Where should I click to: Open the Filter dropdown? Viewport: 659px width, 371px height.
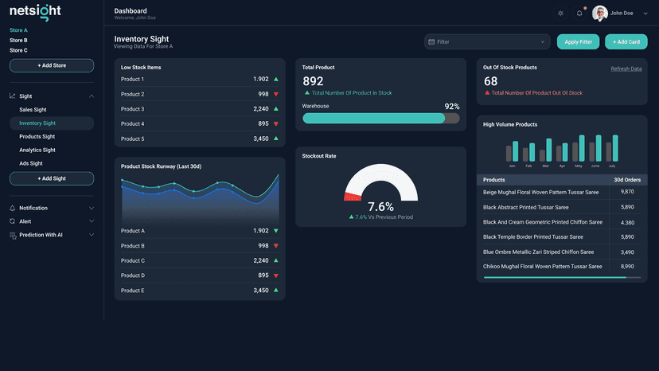pos(487,41)
